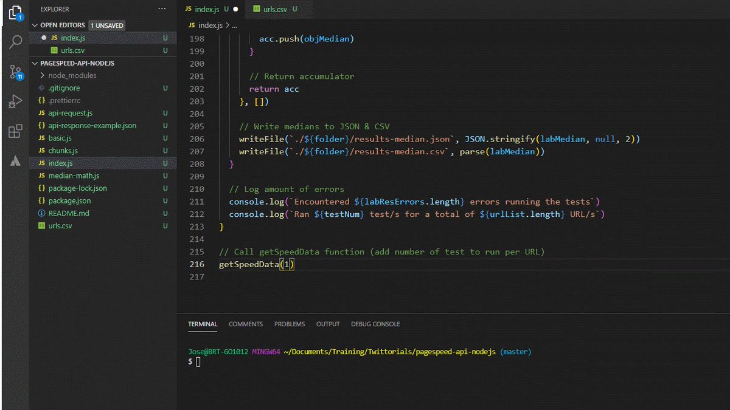Click the '// Log amount of errors' comment

tap(287, 189)
